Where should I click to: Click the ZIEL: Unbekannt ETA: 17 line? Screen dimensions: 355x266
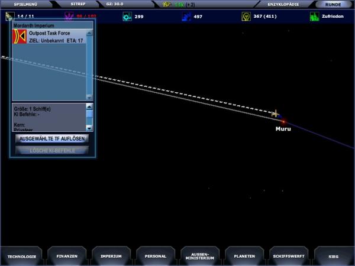[56, 41]
